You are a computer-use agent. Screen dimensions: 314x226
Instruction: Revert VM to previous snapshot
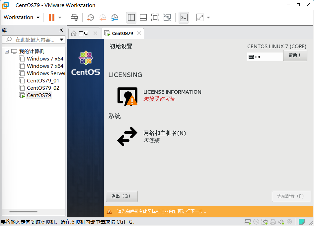(x=103, y=17)
